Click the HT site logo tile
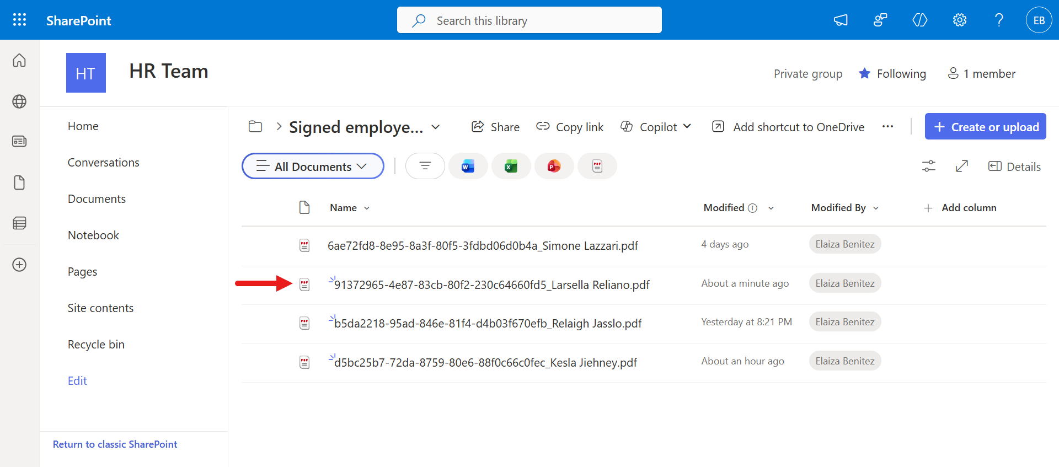This screenshot has height=467, width=1059. (86, 73)
